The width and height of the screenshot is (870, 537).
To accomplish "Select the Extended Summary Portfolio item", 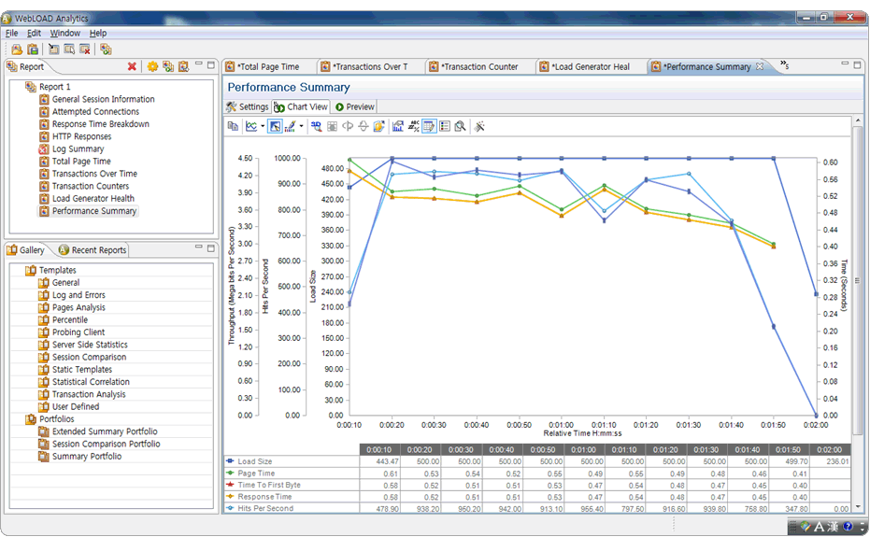I will point(105,431).
